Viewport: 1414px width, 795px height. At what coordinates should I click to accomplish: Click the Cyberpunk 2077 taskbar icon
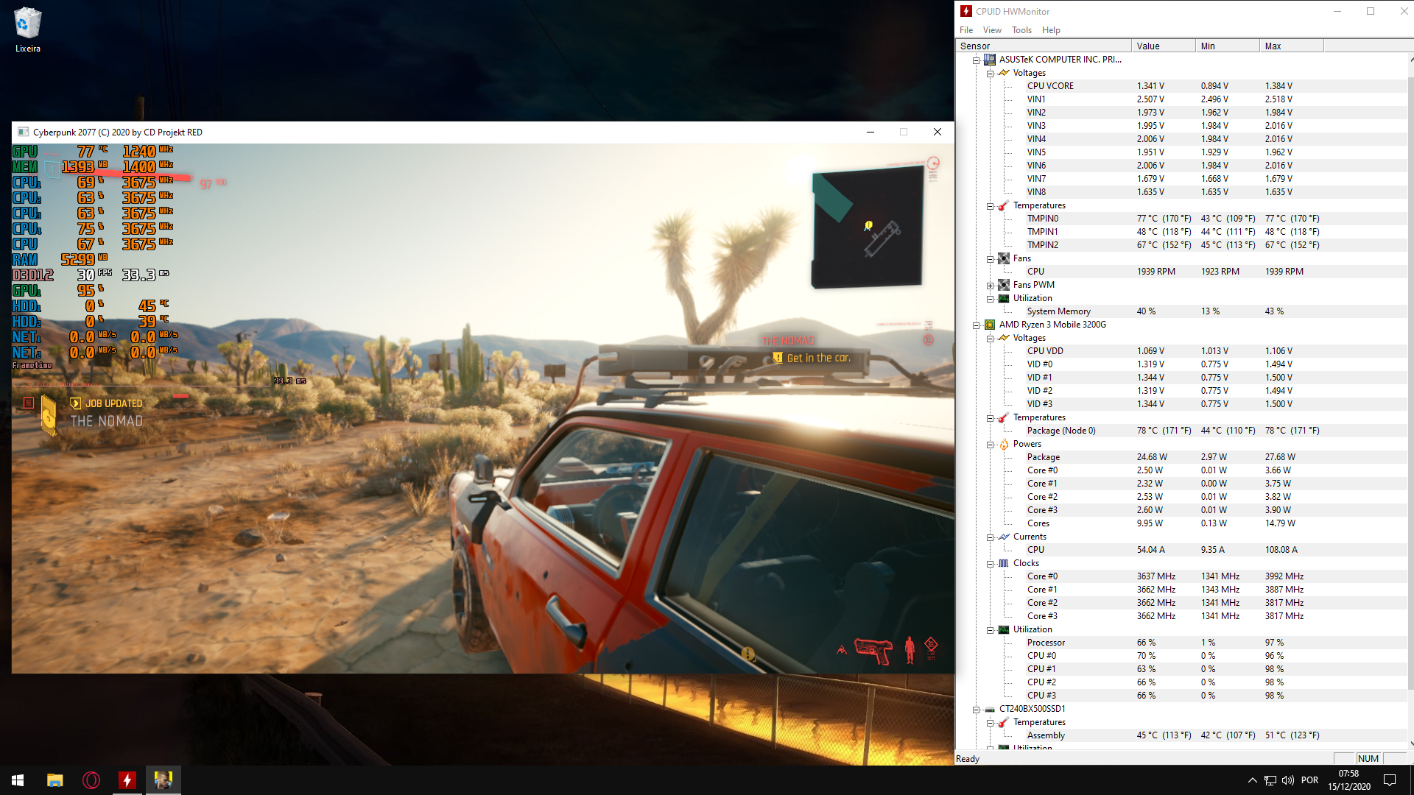point(163,780)
